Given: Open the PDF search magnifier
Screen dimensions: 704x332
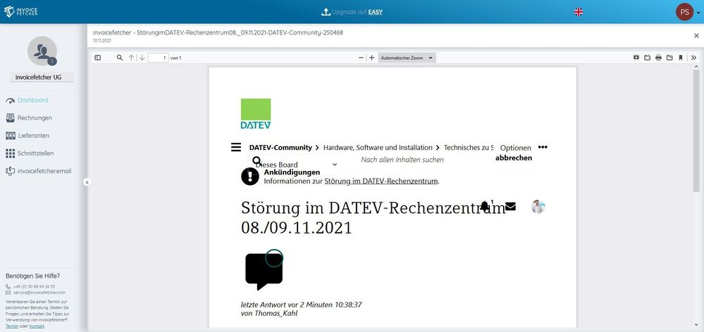Looking at the screenshot, I should pos(120,58).
